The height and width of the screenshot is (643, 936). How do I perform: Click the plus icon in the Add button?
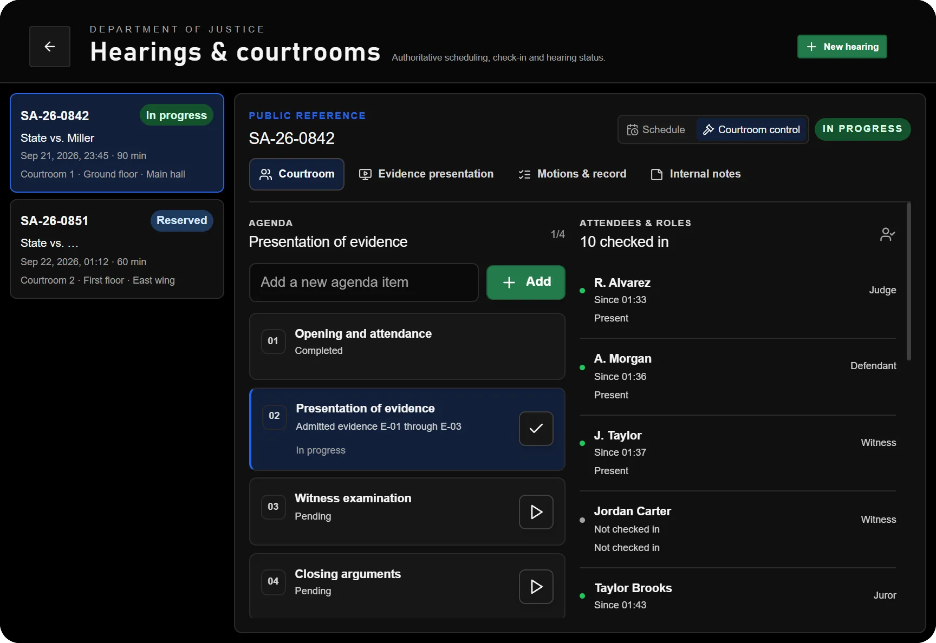[509, 283]
